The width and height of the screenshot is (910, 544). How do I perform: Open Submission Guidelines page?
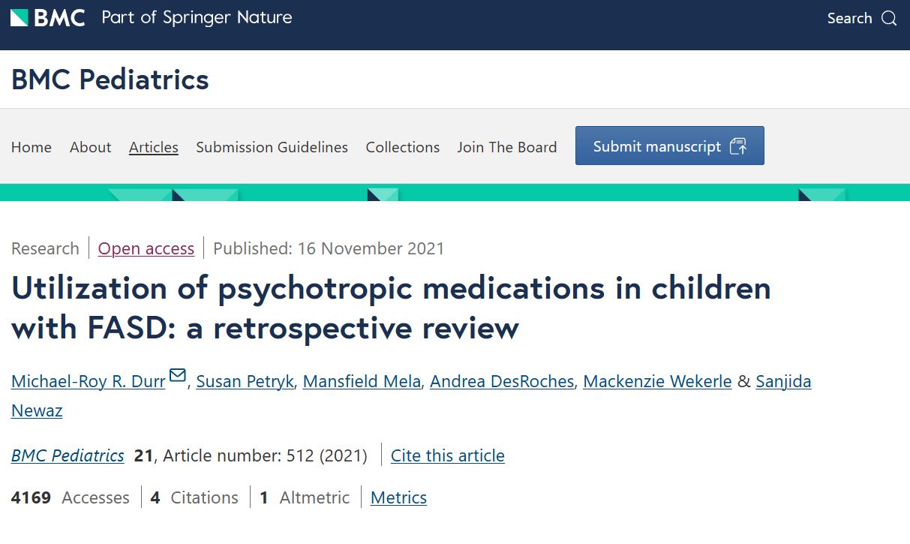[x=272, y=147]
